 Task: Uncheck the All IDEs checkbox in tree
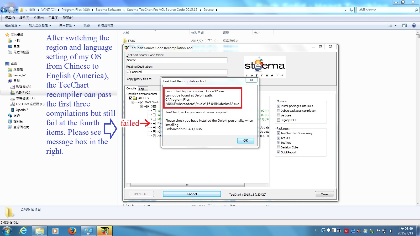130,98
